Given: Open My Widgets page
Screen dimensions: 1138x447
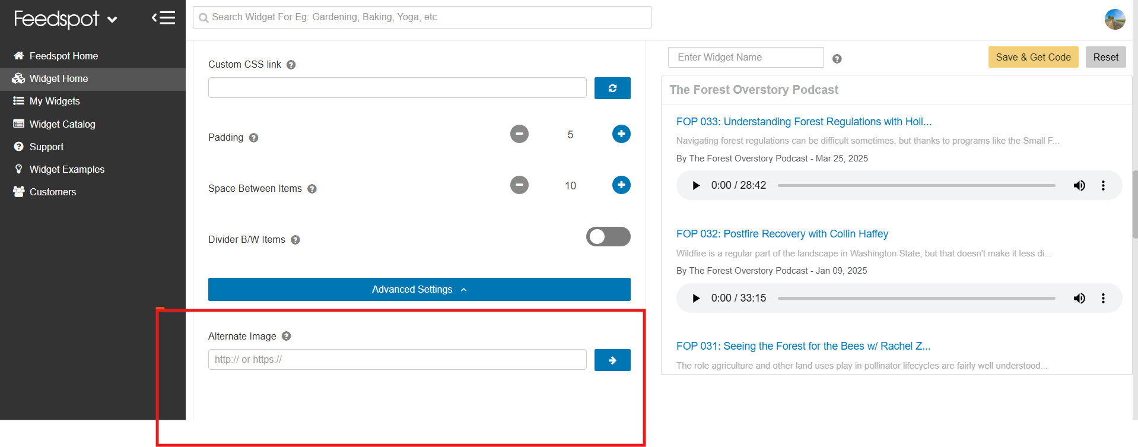Looking at the screenshot, I should [x=55, y=101].
